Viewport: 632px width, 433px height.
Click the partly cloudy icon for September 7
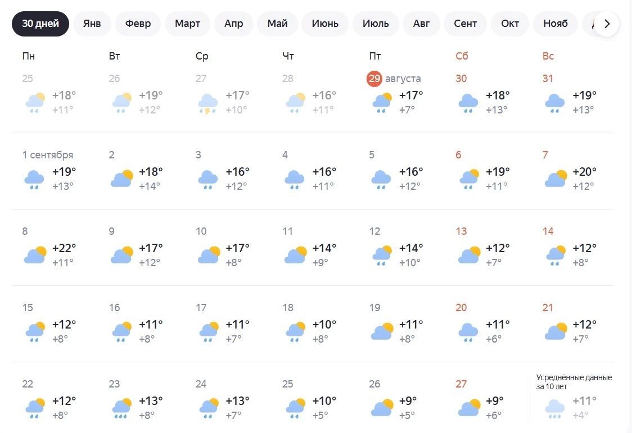click(556, 179)
